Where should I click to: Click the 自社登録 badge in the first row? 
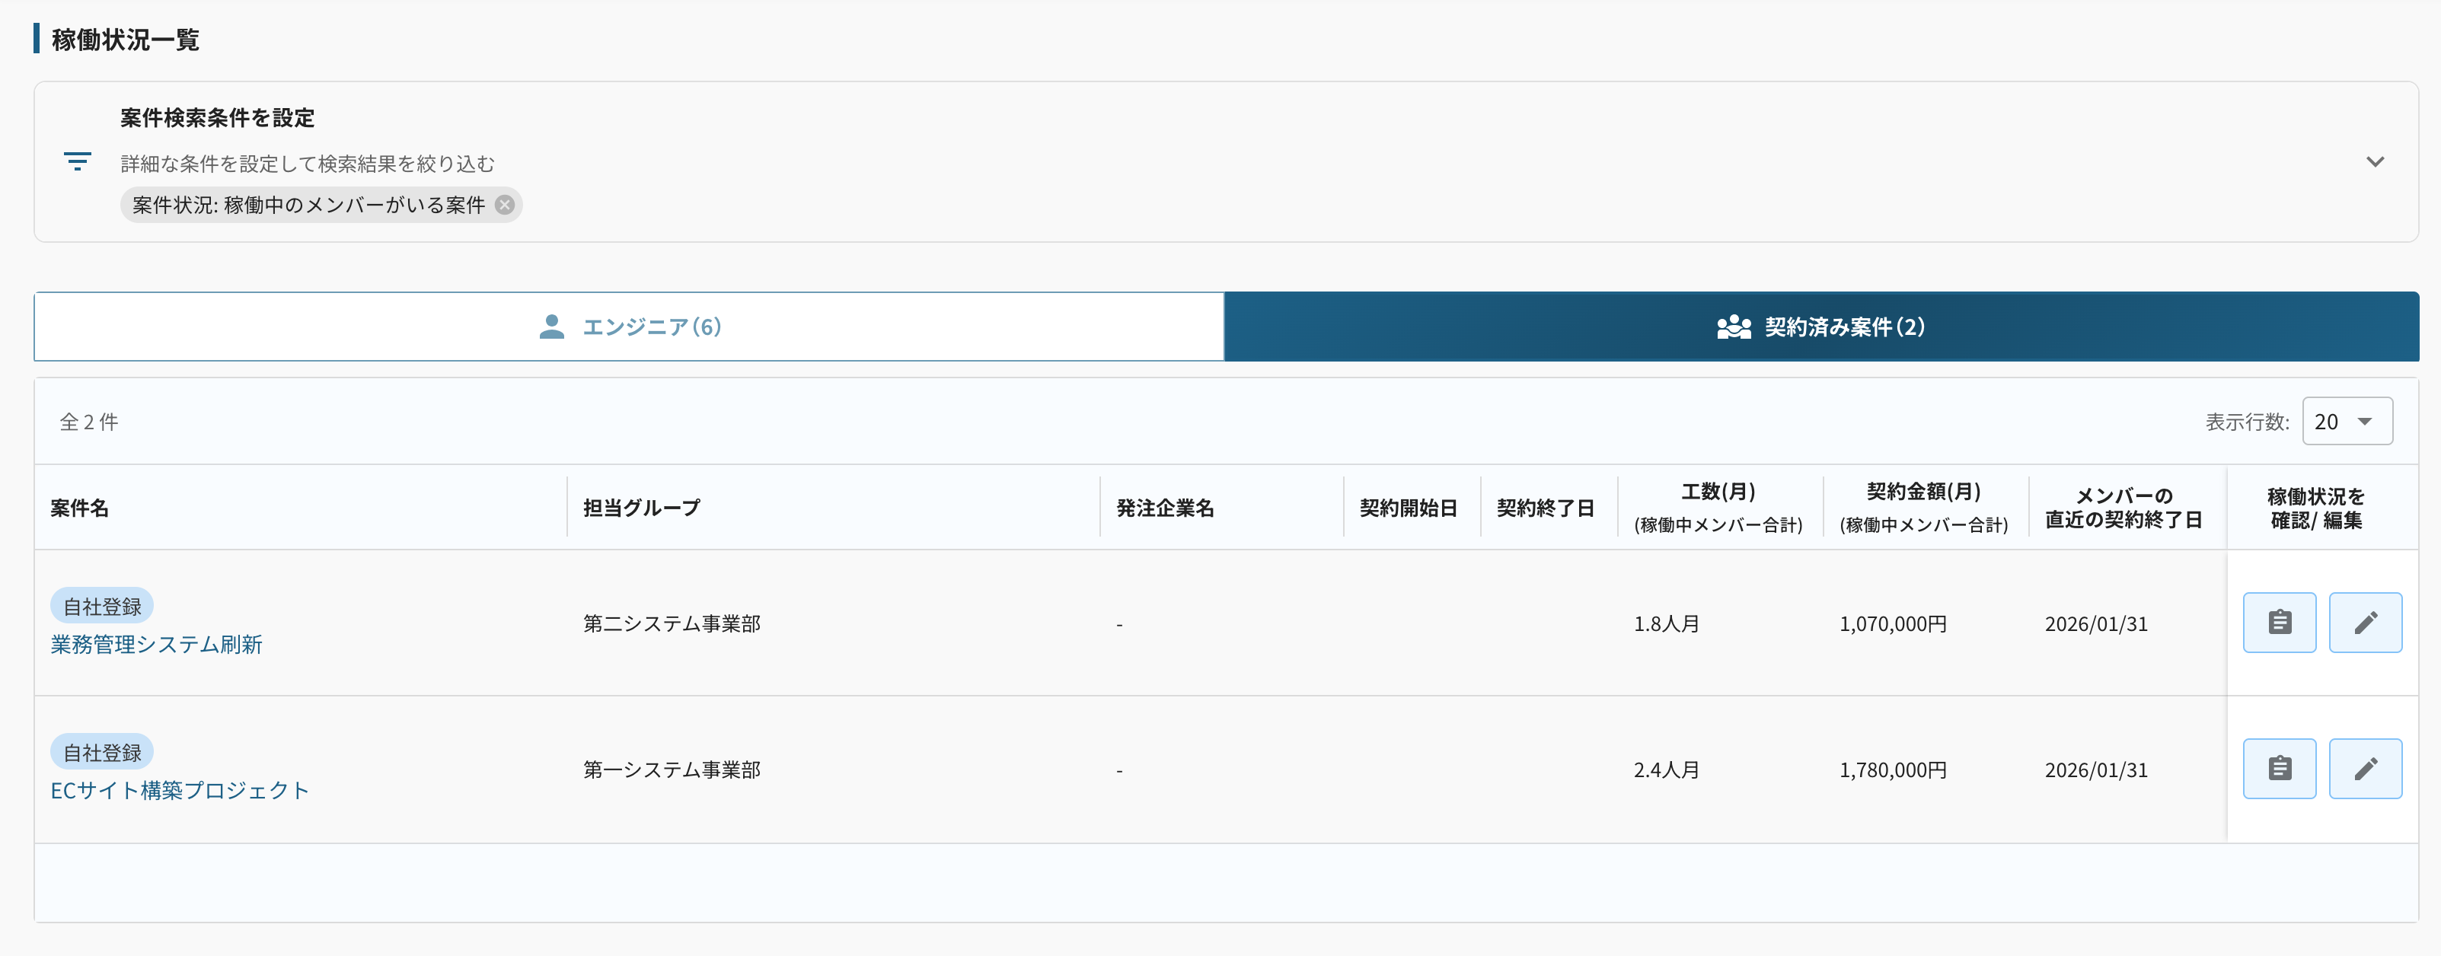pyautogui.click(x=102, y=607)
